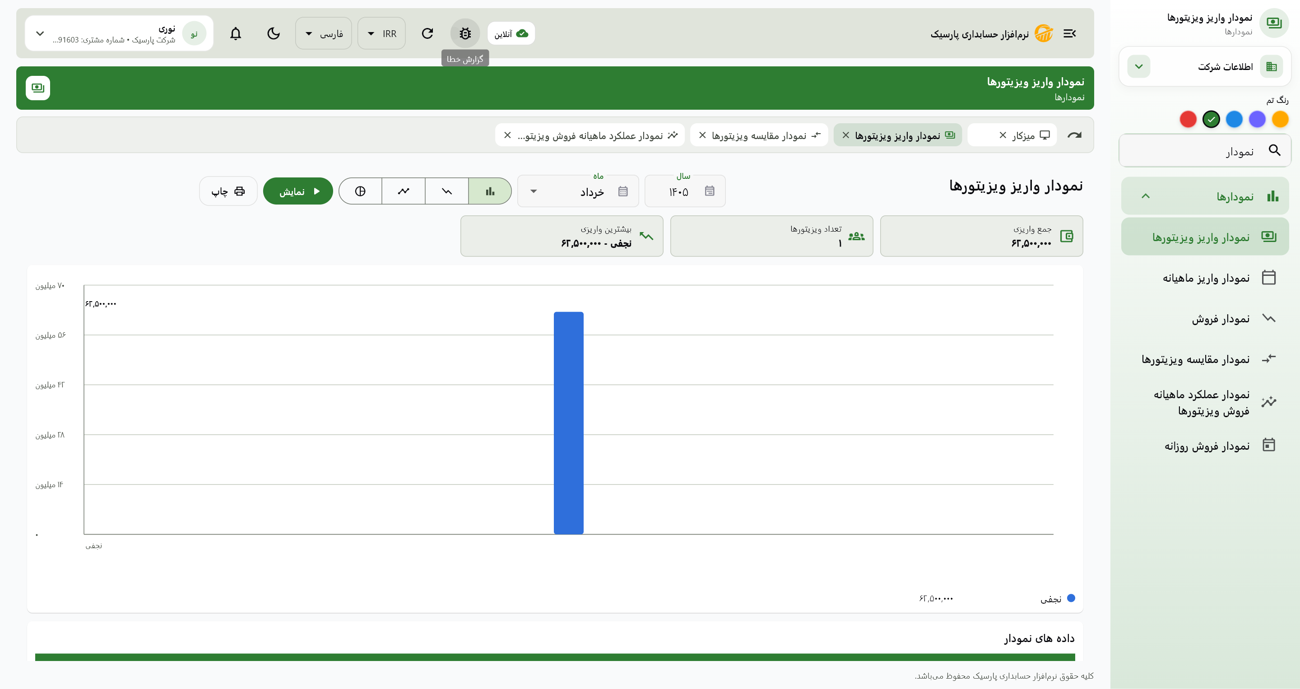Click the Parsic orange logo
Image resolution: width=1300 pixels, height=689 pixels.
pos(1043,33)
